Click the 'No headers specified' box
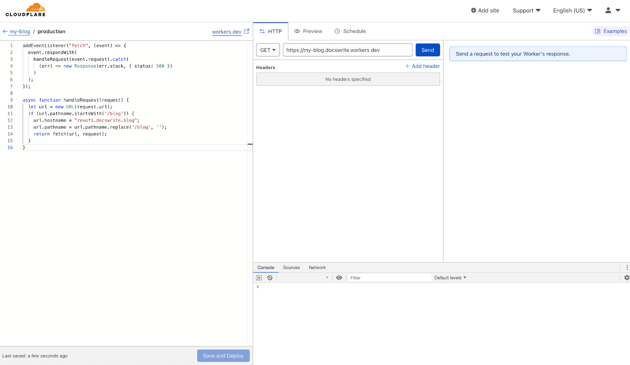 click(348, 79)
